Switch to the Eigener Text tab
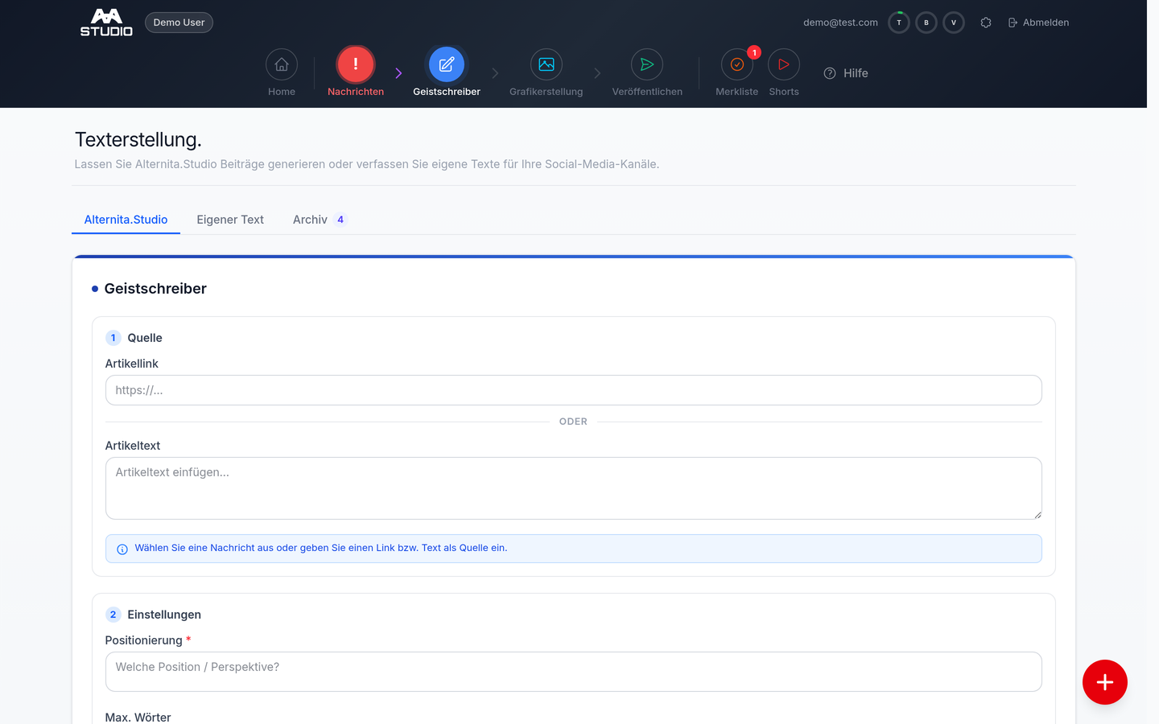The image size is (1159, 724). 230,220
